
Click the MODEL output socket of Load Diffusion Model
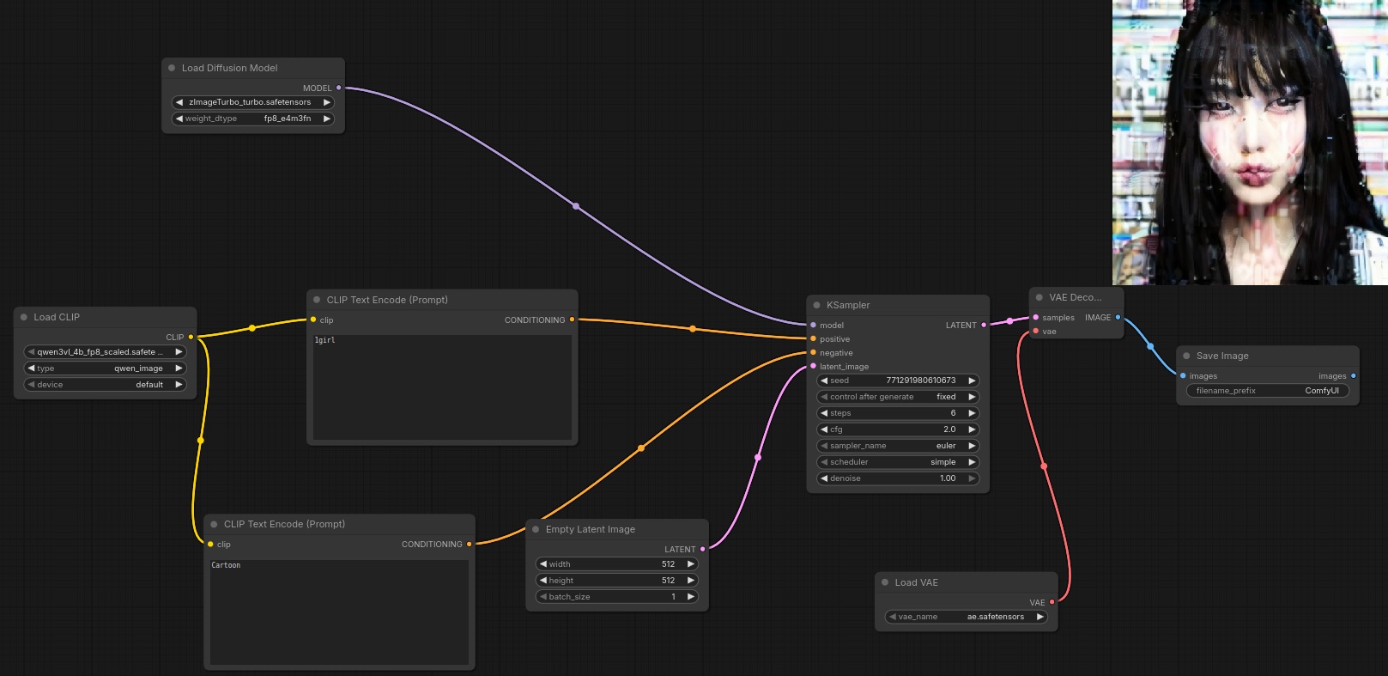tap(339, 88)
